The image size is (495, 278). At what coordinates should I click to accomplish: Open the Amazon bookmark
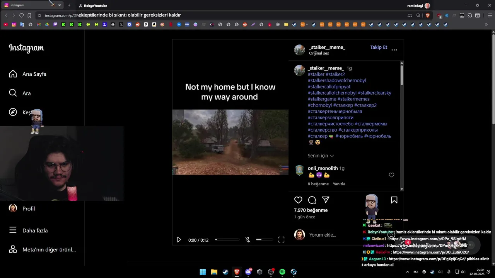(x=154, y=24)
